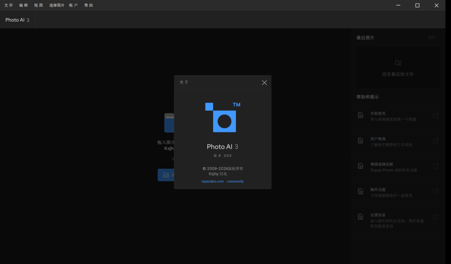Open external link icon for 反馈信息
The image size is (451, 264).
(x=435, y=217)
